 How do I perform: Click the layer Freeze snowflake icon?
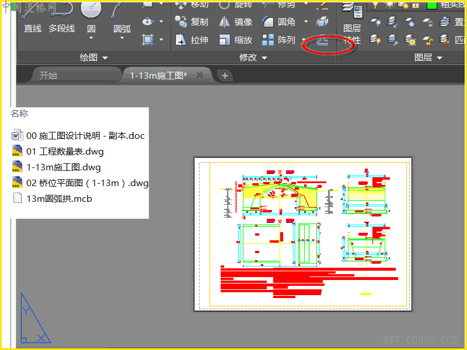(x=410, y=22)
